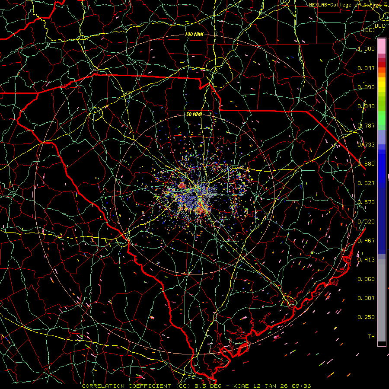389x389 pixels.
Task: Click the 0.413 scale value
Action: [x=366, y=260]
